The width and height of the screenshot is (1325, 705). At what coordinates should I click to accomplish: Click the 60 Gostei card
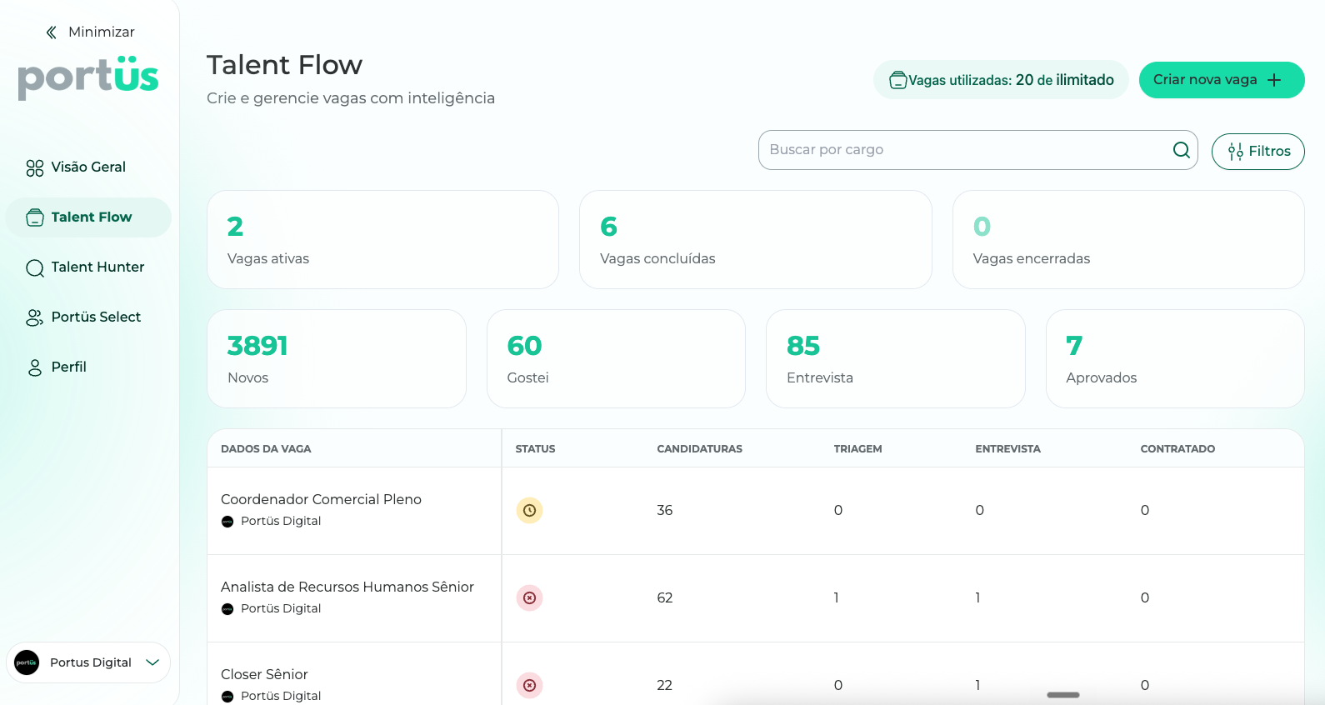point(616,359)
